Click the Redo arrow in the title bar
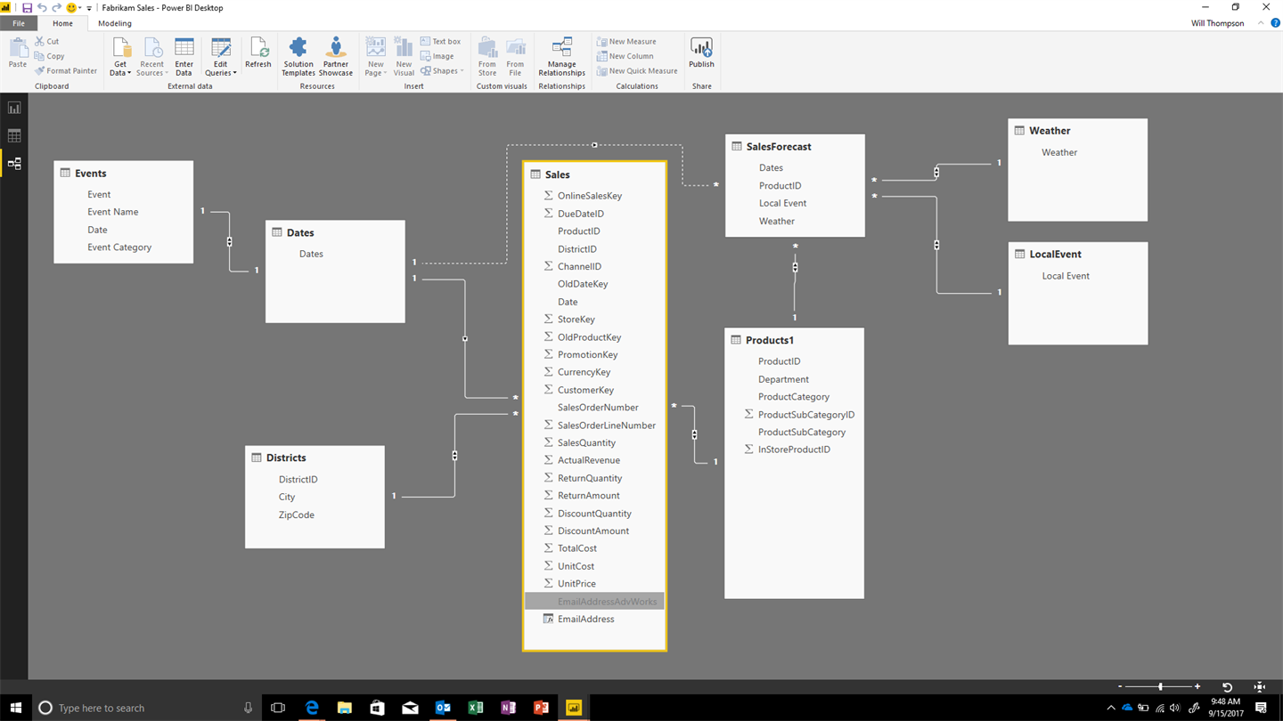1283x721 pixels. [56, 8]
